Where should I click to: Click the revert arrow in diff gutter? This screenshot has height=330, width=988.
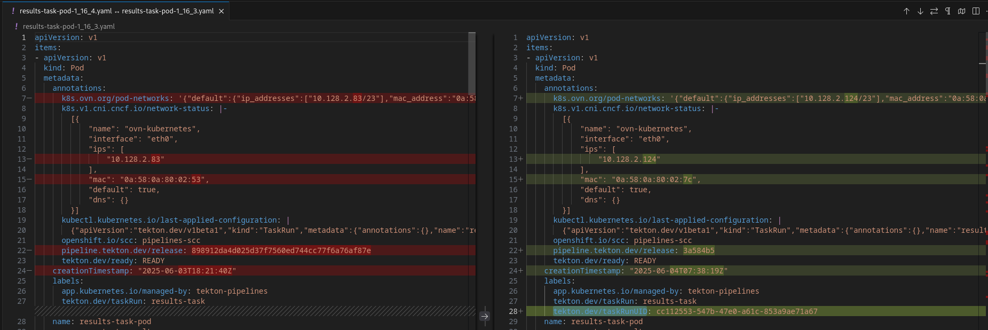pos(484,316)
